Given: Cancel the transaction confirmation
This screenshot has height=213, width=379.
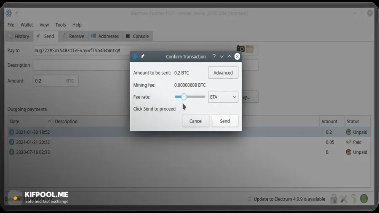Looking at the screenshot, I should [196, 121].
